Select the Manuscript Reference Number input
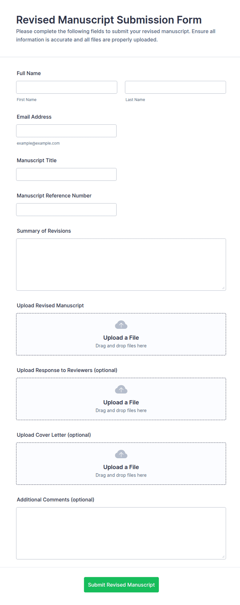Image resolution: width=240 pixels, height=605 pixels. click(66, 210)
